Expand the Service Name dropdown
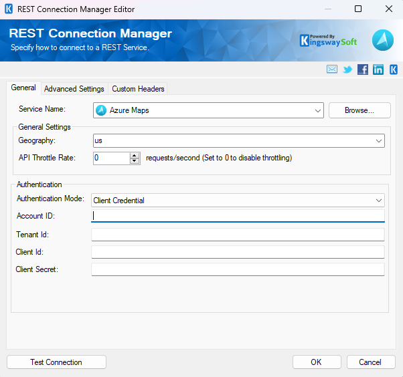Viewport: 403px width, 377px height. click(318, 110)
